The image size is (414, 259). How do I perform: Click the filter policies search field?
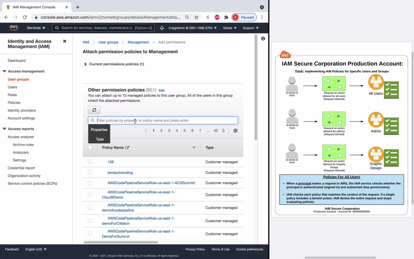163,121
